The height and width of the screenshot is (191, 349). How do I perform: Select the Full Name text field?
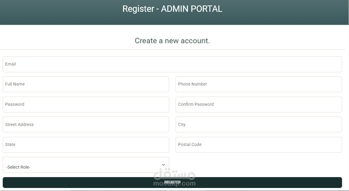click(x=86, y=84)
